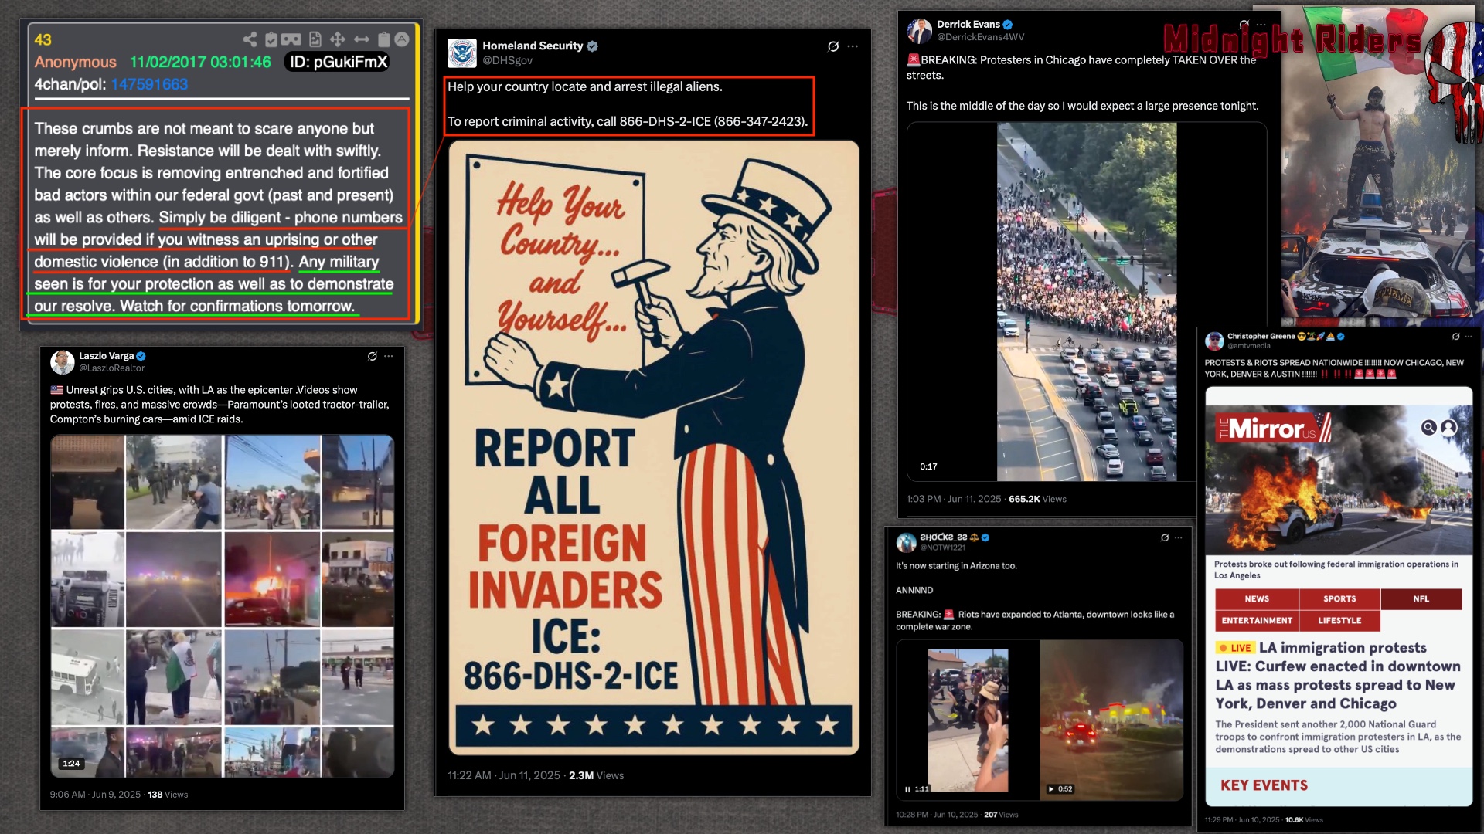Click the 11:22 AM · Jun 11, 2025 timestamp
This screenshot has width=1484, height=834.
(x=504, y=775)
